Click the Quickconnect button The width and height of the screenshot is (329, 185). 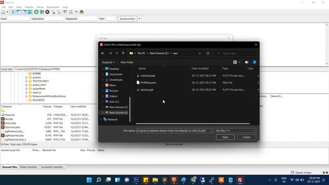pyautogui.click(x=127, y=19)
